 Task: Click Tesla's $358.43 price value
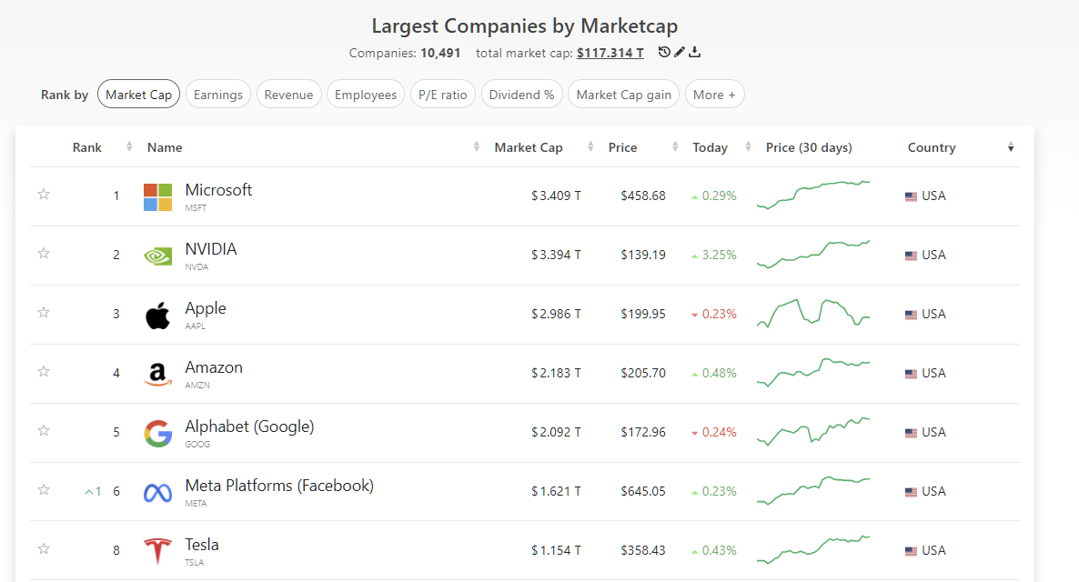[642, 551]
